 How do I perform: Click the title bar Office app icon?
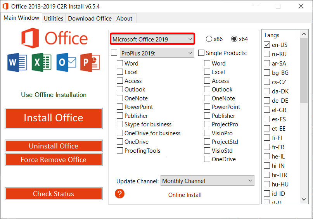(5, 6)
